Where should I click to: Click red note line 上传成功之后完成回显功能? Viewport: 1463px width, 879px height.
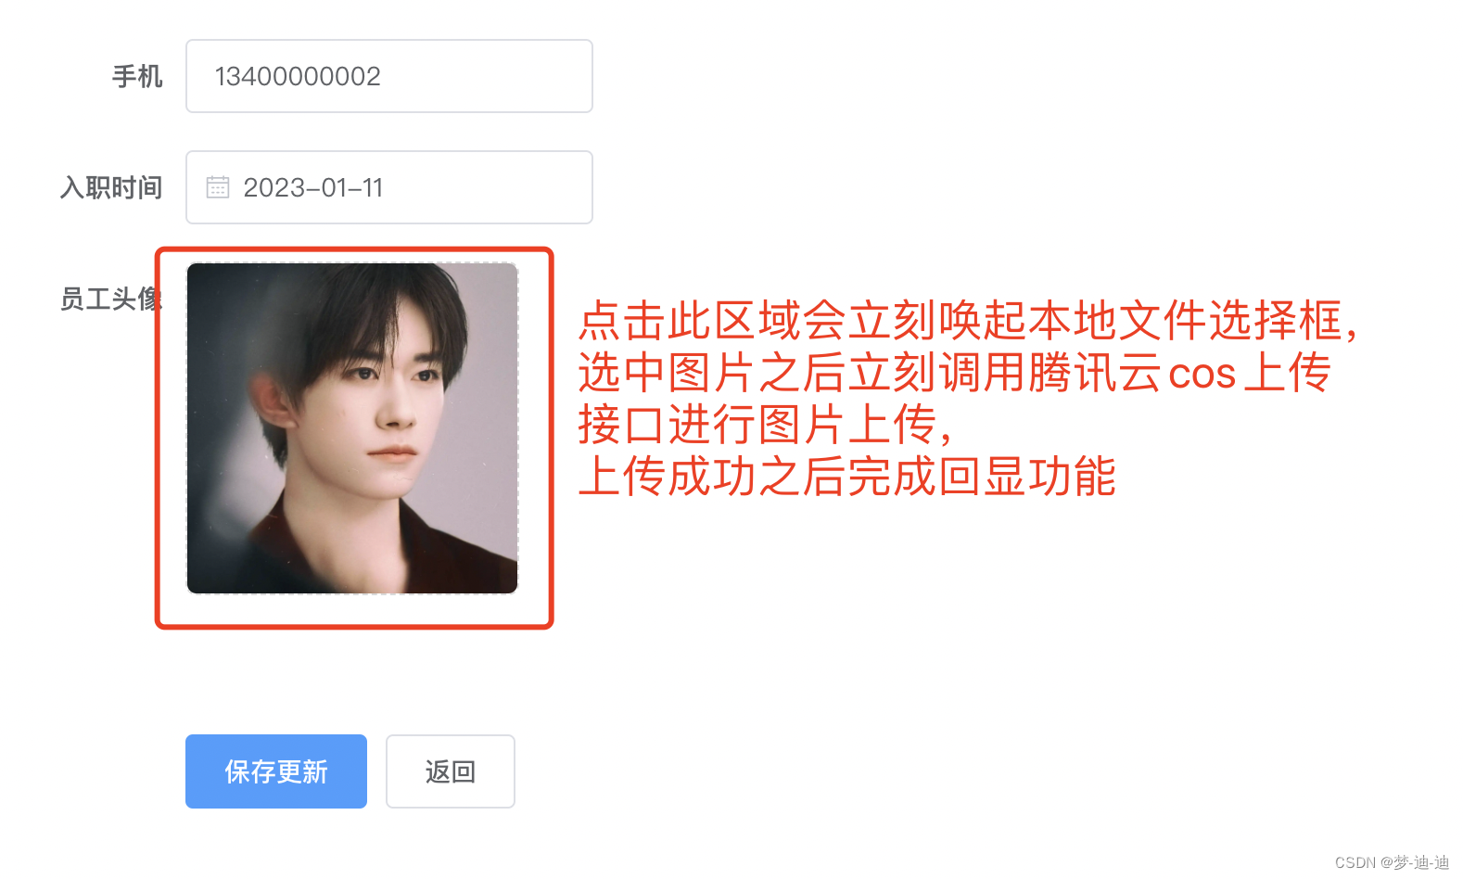click(847, 477)
